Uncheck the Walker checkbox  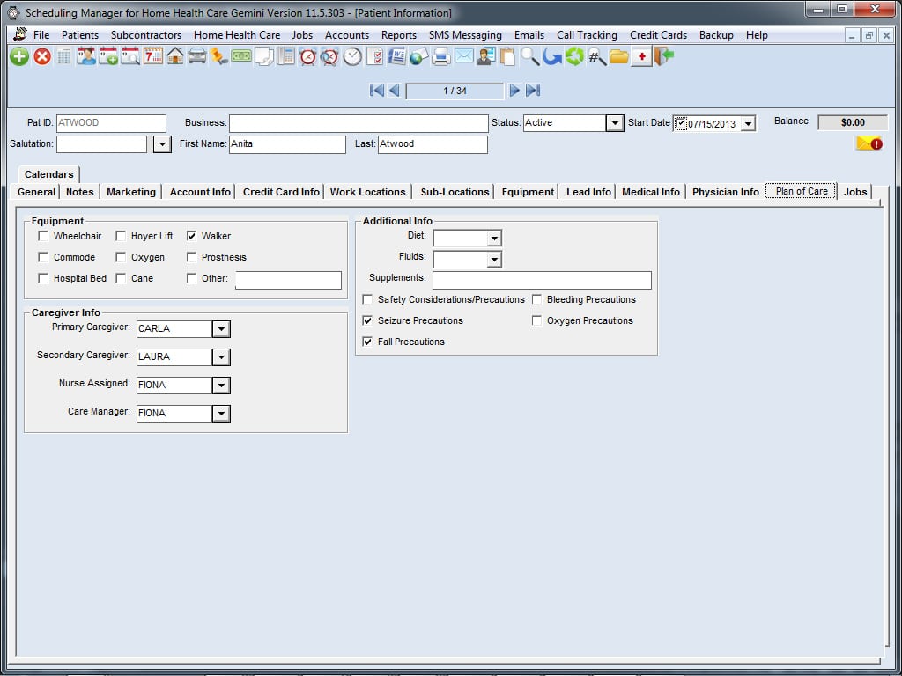[191, 236]
